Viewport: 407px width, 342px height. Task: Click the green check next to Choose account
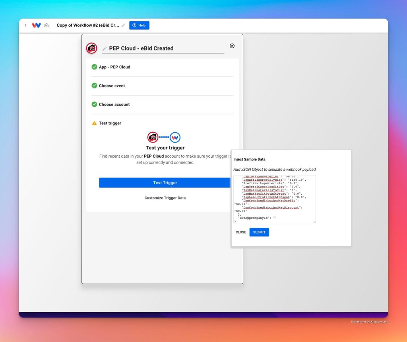pos(95,104)
